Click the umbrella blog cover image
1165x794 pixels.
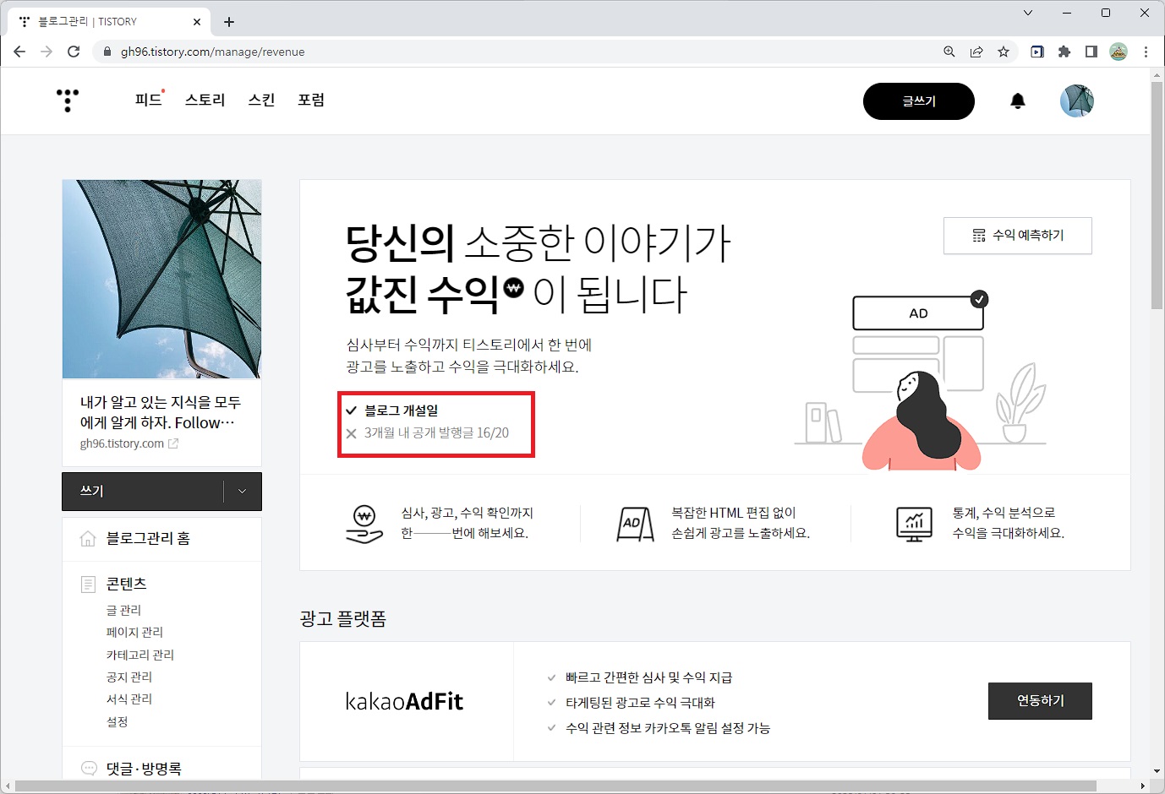pyautogui.click(x=161, y=279)
